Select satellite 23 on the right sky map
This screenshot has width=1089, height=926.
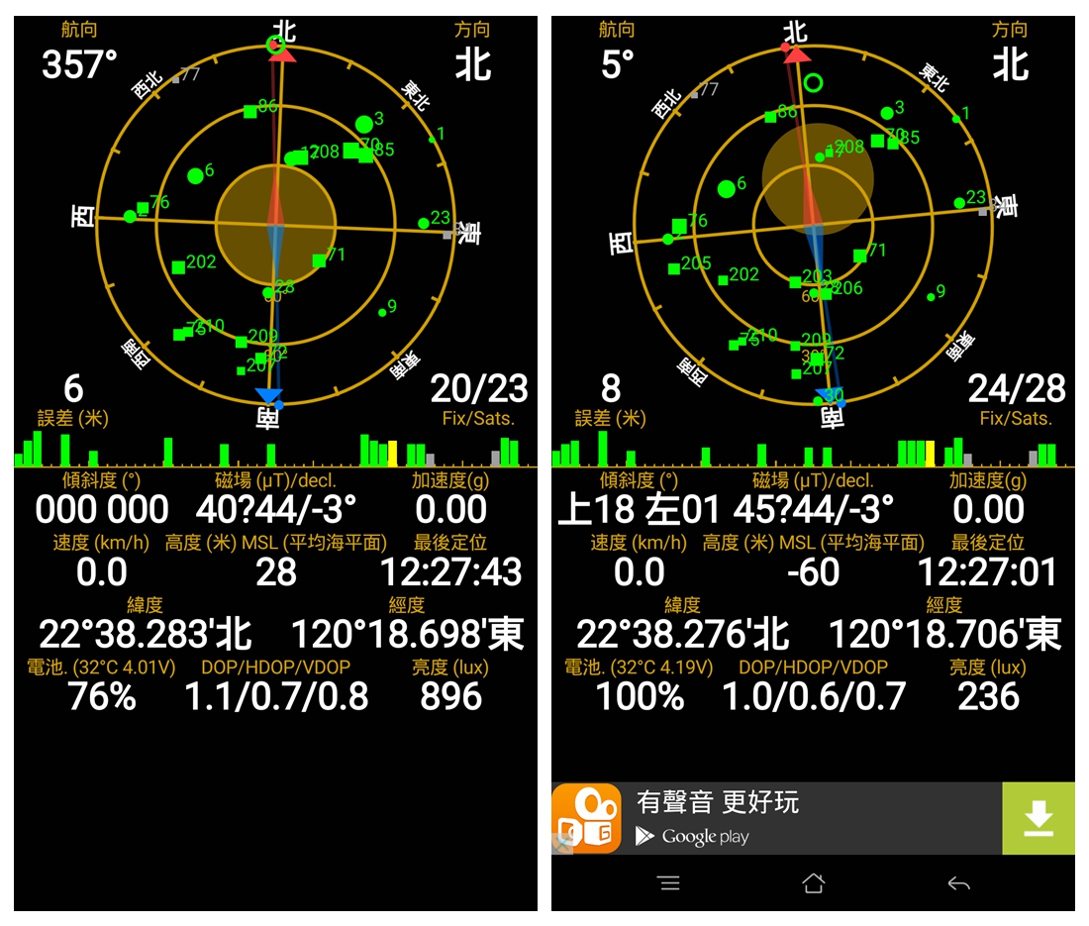[x=960, y=203]
